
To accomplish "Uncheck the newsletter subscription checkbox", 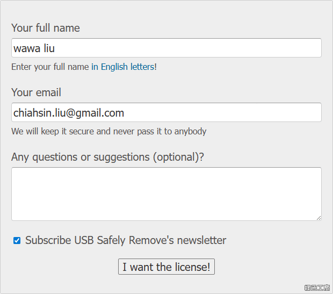I will pyautogui.click(x=17, y=240).
